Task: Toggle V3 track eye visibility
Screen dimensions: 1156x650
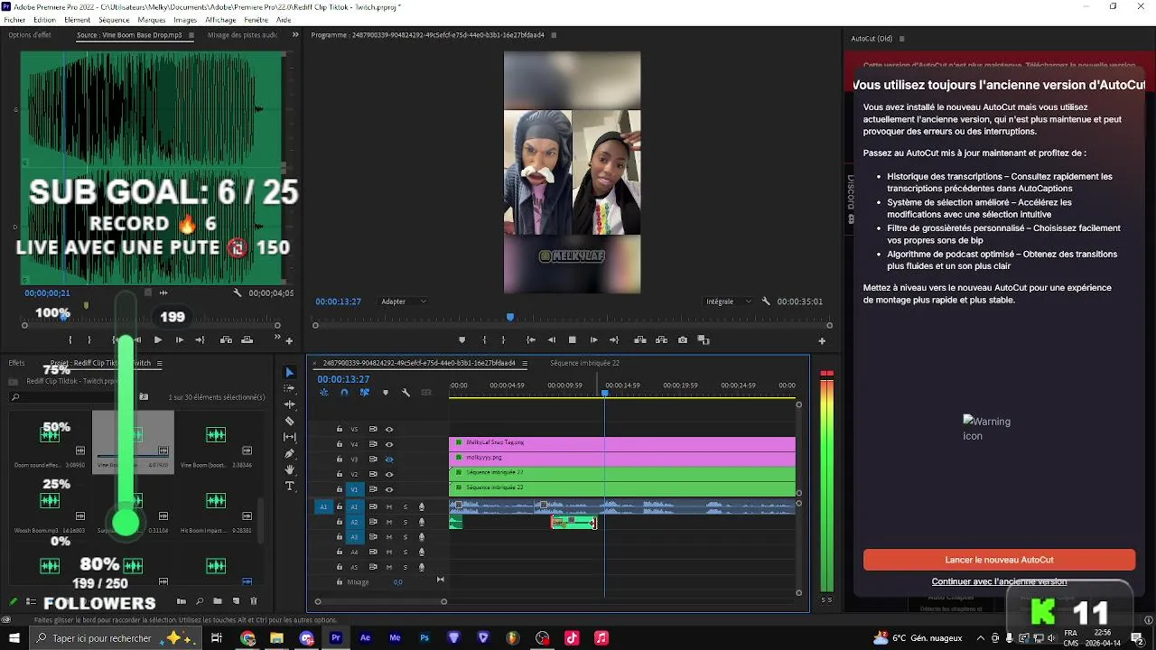Action: 389,460
